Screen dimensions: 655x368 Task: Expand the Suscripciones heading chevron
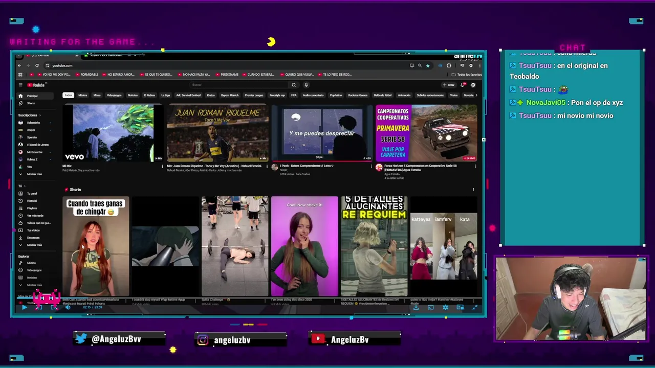(x=40, y=116)
